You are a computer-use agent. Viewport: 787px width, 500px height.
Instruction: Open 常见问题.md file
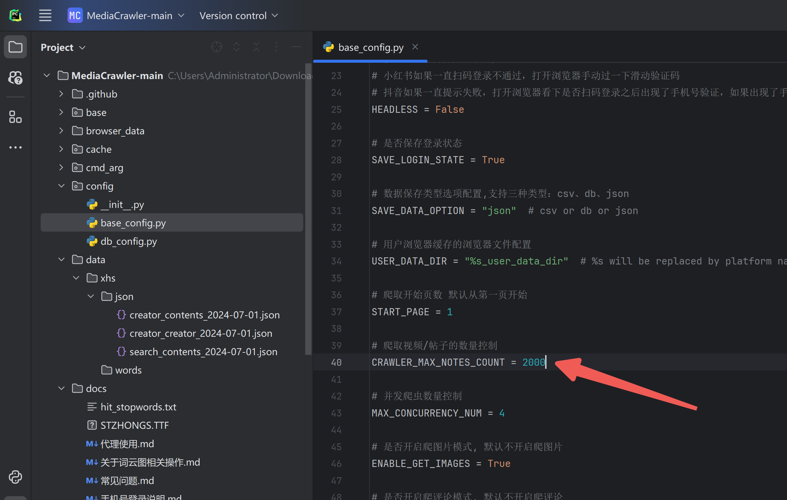120,481
